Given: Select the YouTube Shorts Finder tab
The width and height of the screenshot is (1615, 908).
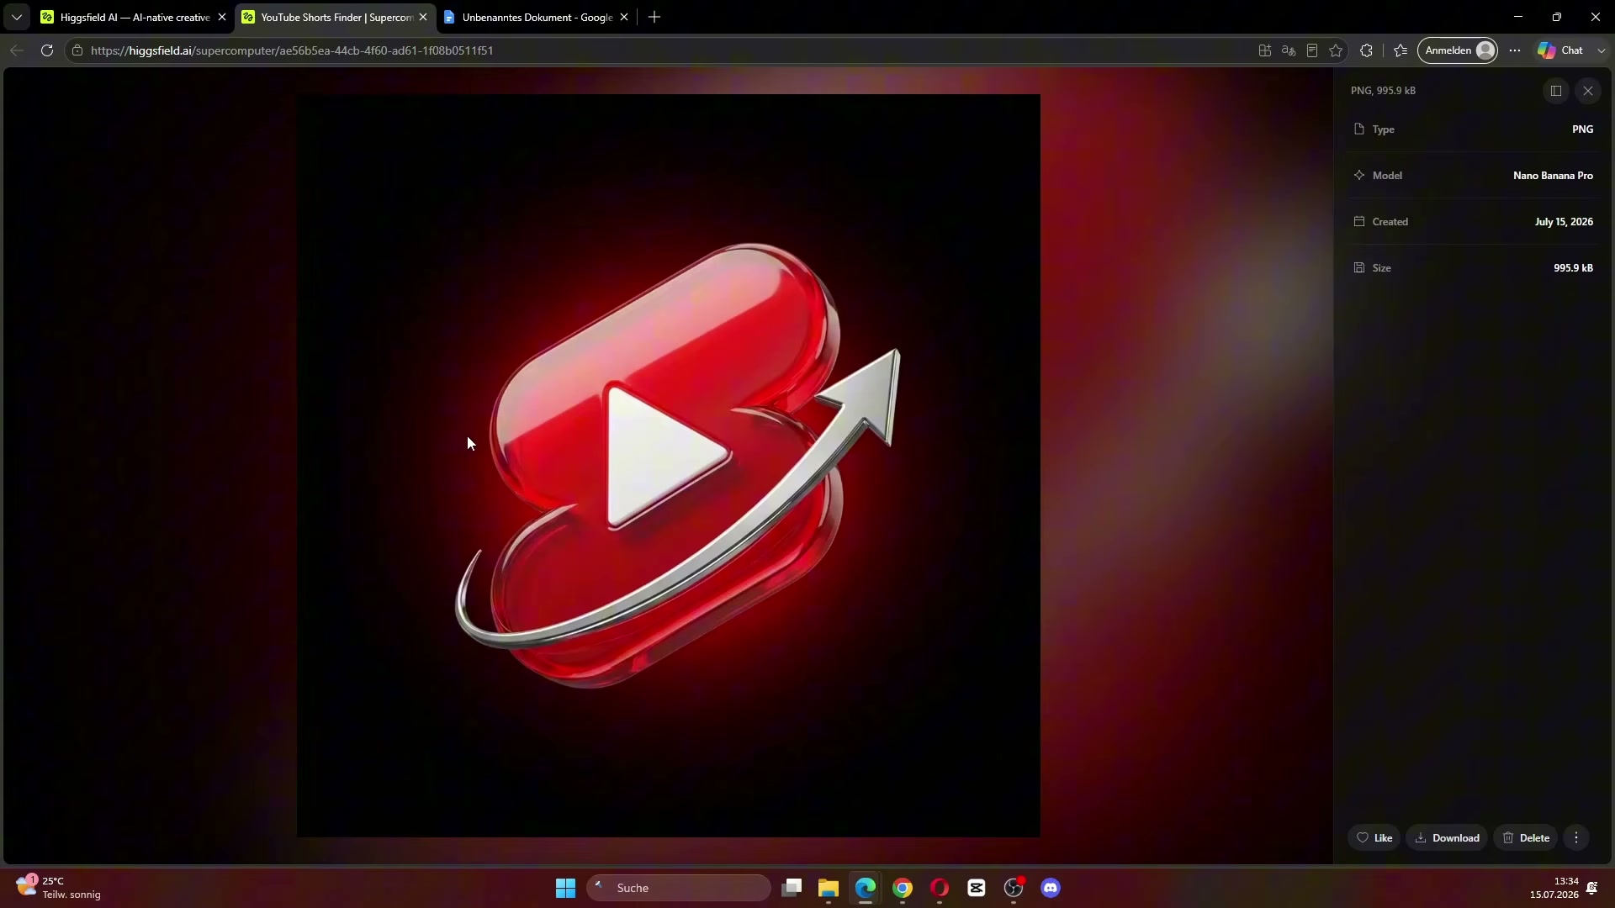Looking at the screenshot, I should pos(336,17).
